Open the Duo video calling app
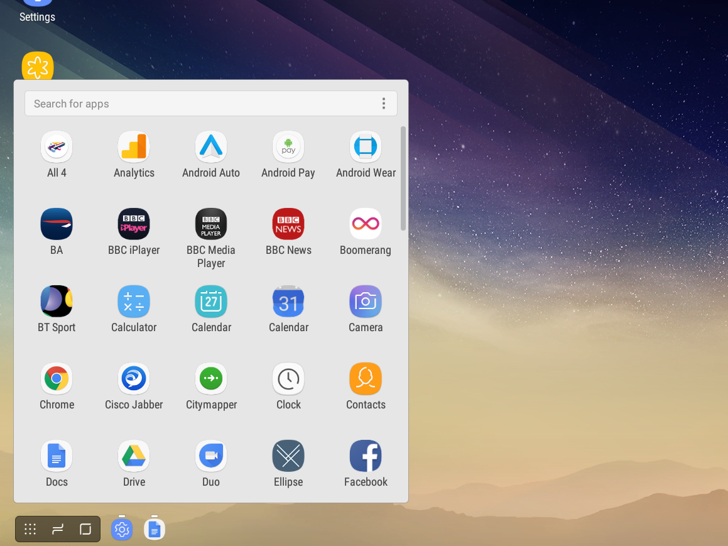The image size is (728, 546). [211, 456]
